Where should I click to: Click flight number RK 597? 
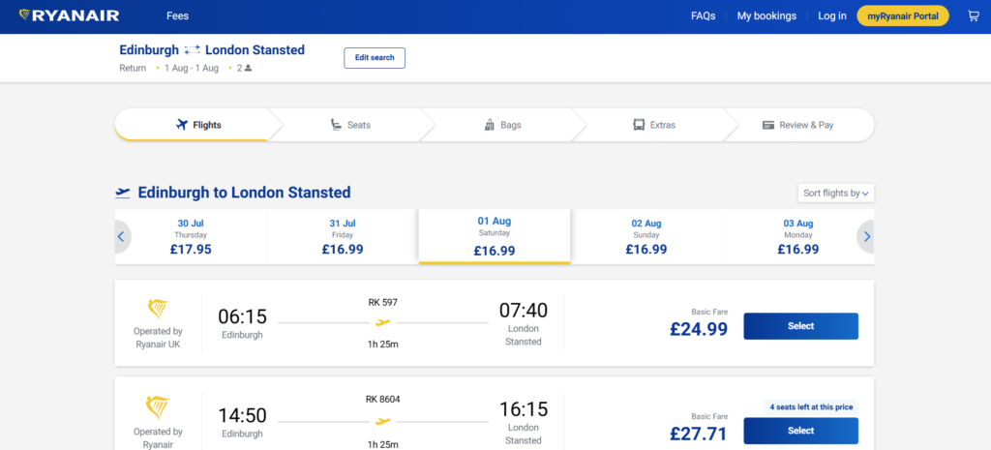tap(383, 302)
